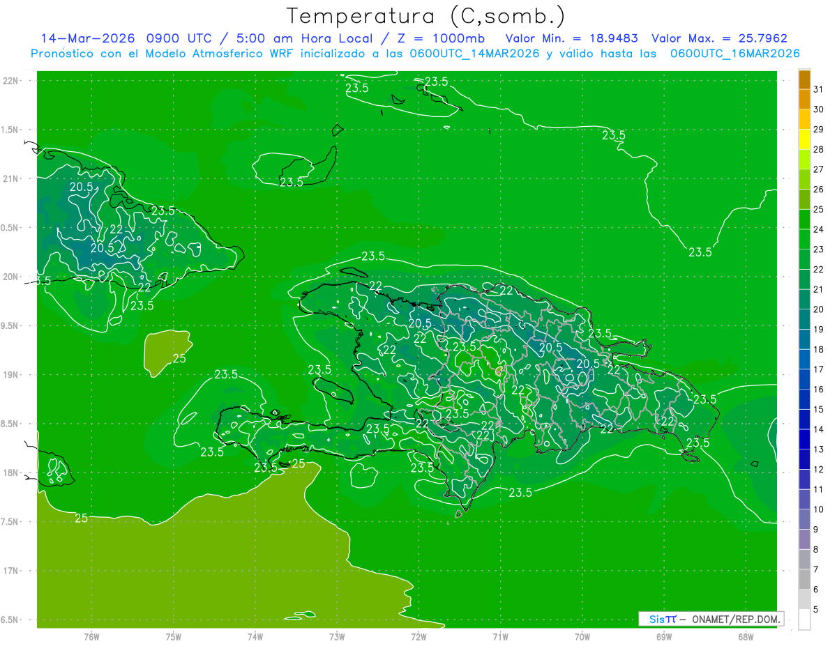Viewport: 837px width, 646px height.
Task: Click the "ONAMET/REP.DOM." credit label
Action: point(735,619)
